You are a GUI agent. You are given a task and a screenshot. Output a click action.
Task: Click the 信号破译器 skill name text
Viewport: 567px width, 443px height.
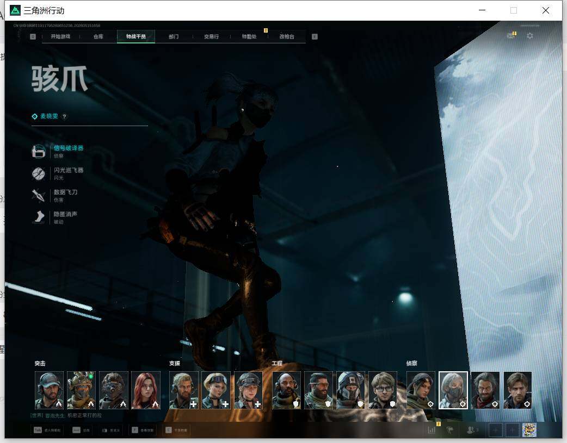coord(69,148)
